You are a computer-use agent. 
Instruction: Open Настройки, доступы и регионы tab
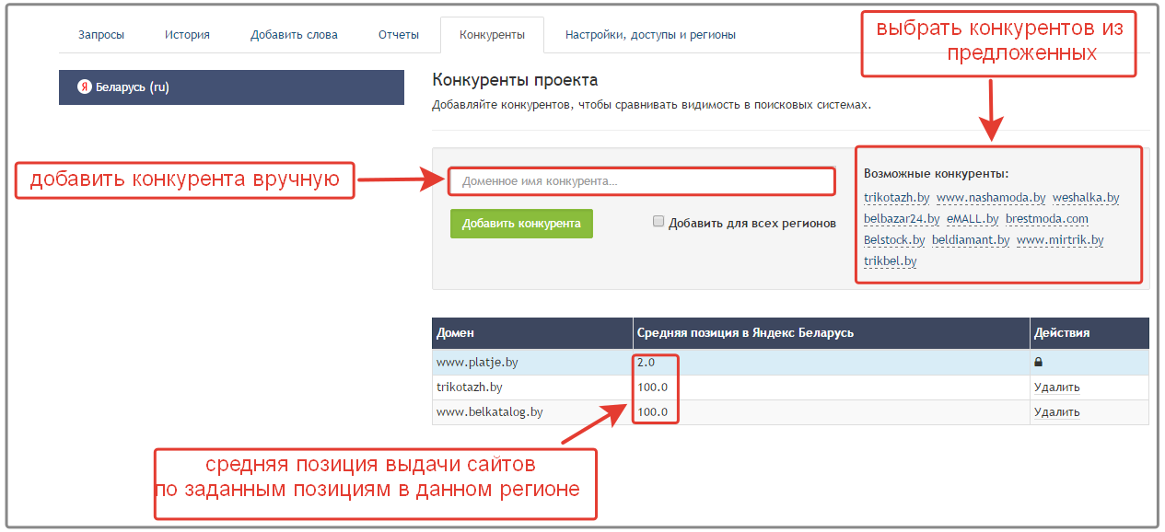[x=650, y=35]
